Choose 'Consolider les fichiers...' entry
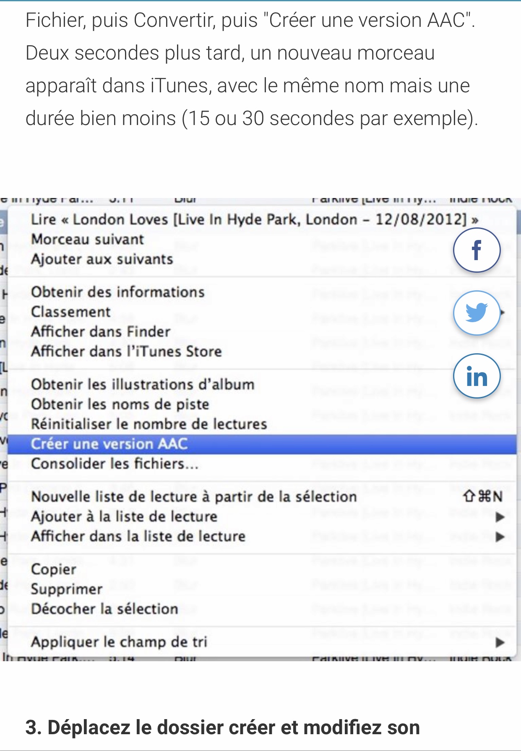The height and width of the screenshot is (751, 521). (x=115, y=464)
